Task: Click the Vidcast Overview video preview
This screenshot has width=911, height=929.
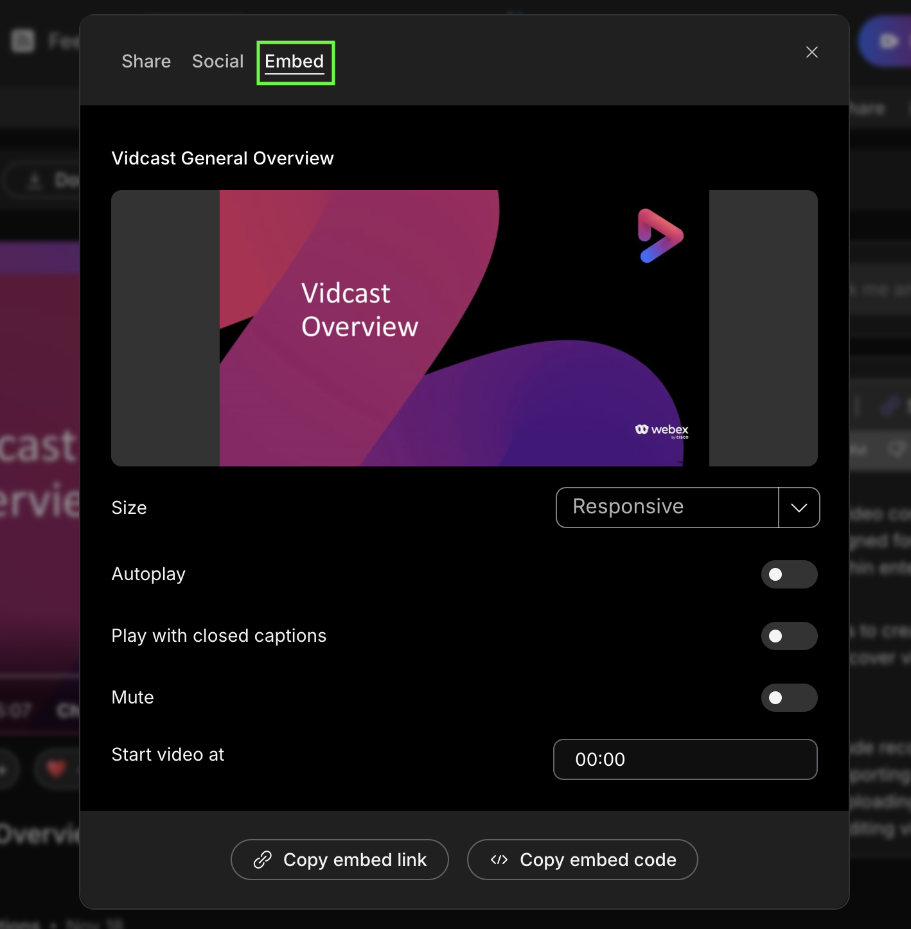Action: [x=464, y=328]
